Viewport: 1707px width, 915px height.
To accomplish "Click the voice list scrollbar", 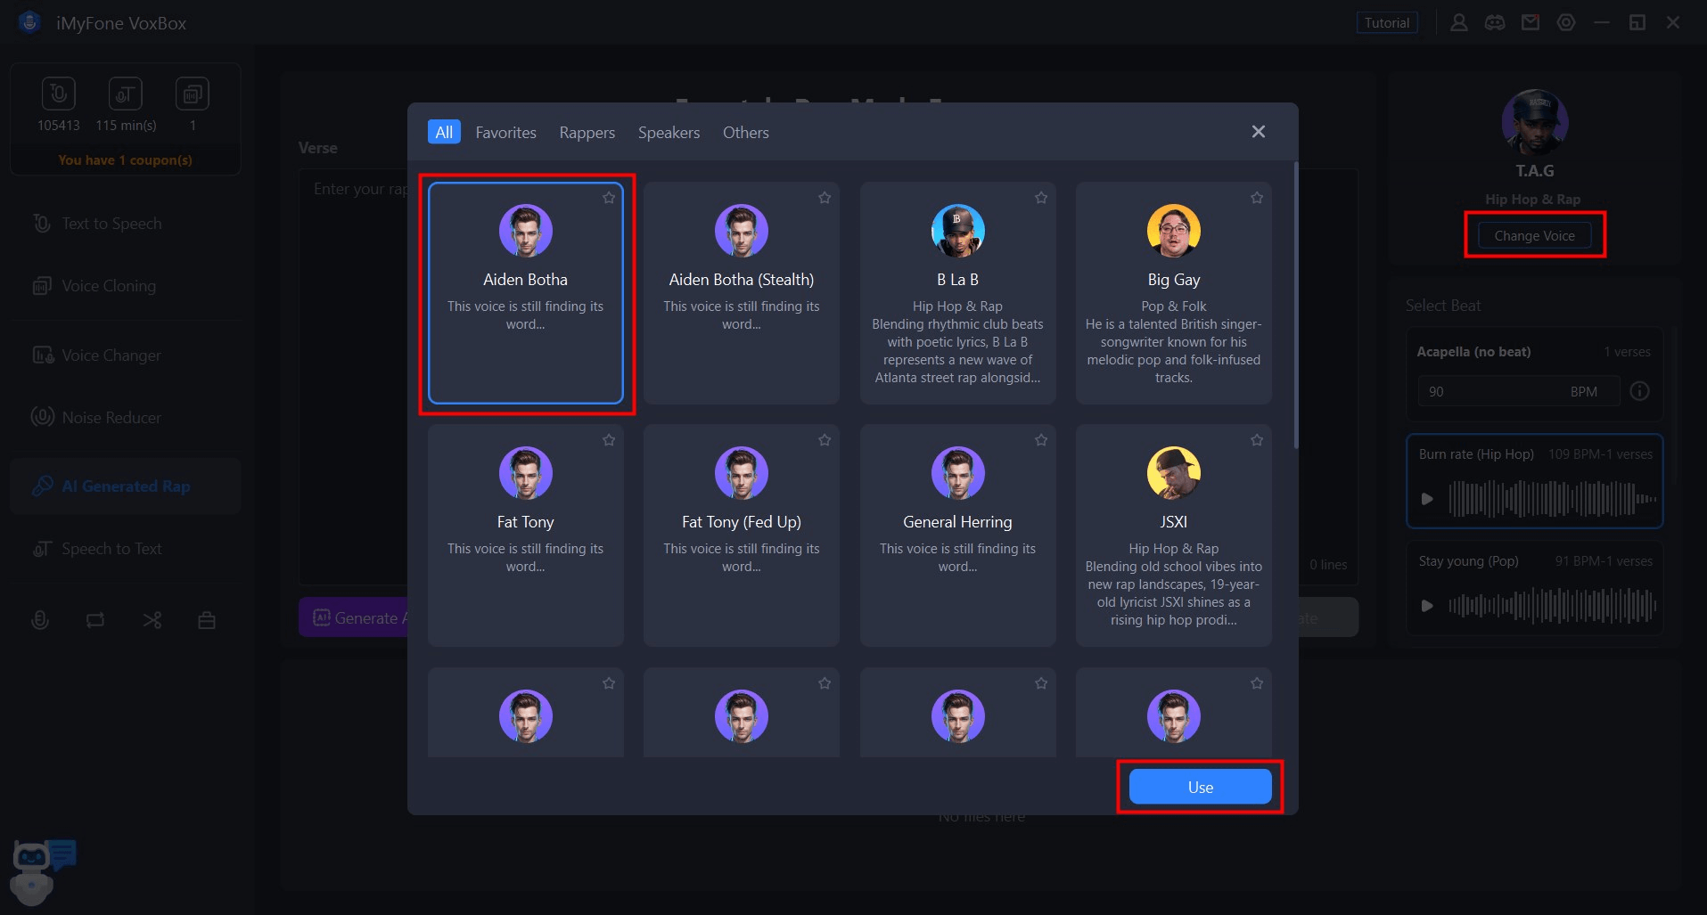I will click(1295, 305).
